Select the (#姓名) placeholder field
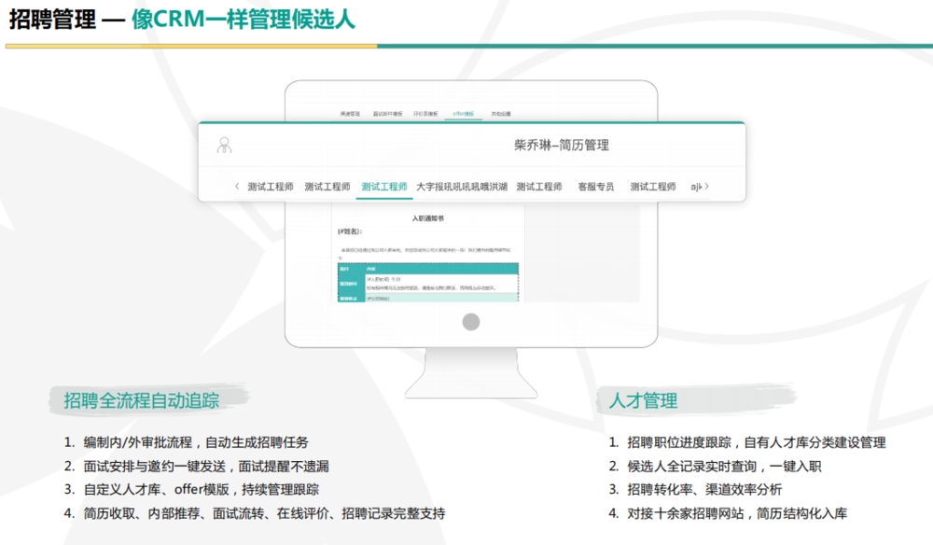The height and width of the screenshot is (545, 933). (x=350, y=231)
